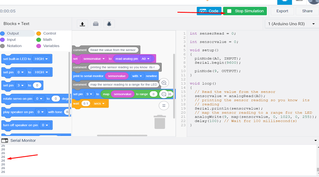
Task: Open HIGH dropdown in built-in LED block
Action: [x=41, y=59]
